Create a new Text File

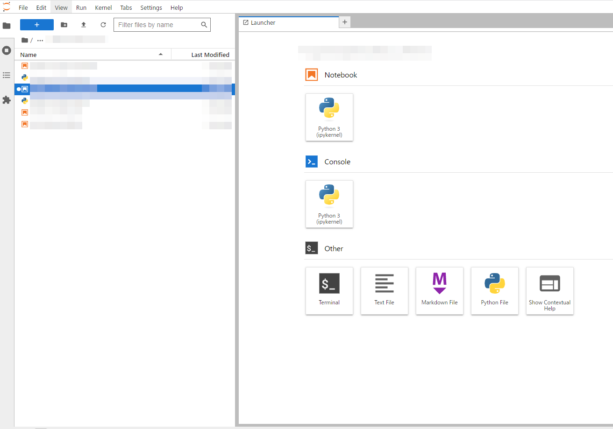tap(384, 291)
